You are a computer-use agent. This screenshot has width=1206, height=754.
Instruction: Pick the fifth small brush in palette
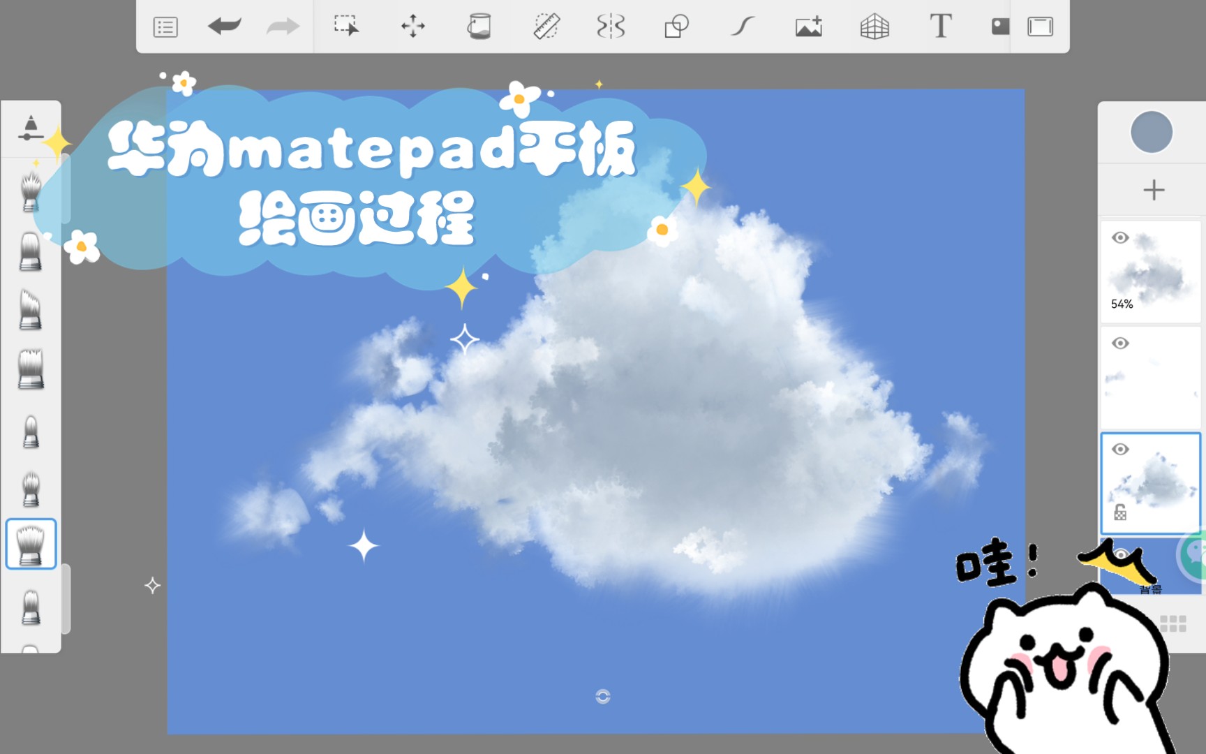(31, 431)
